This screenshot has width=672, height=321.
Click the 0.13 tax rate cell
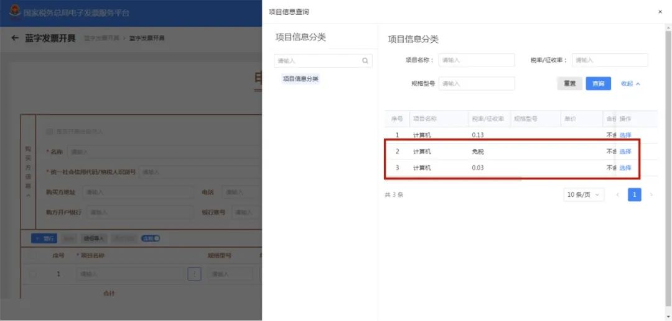pos(477,135)
